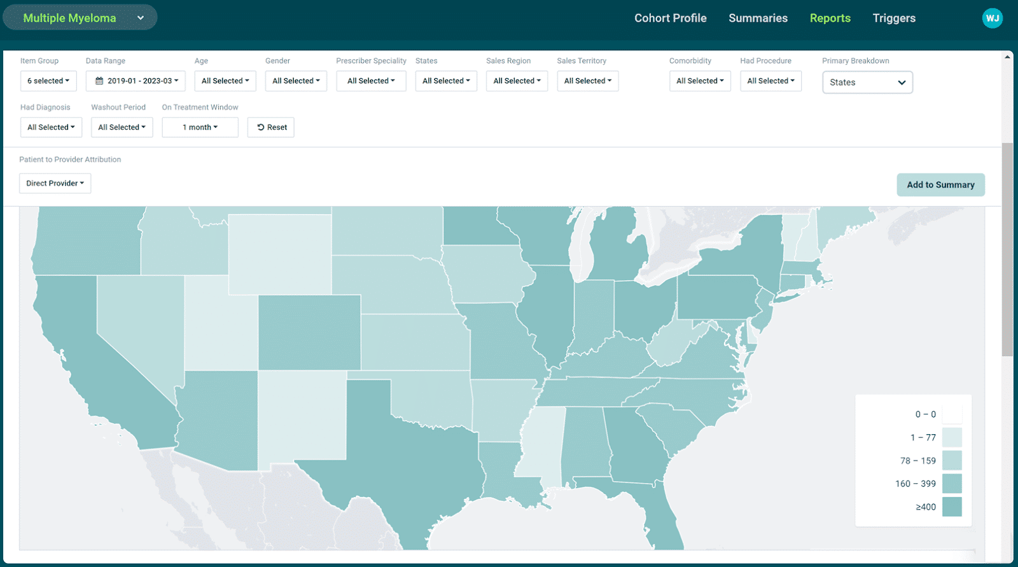Open the Washout Period dropdown
This screenshot has height=567, width=1018.
(x=122, y=127)
